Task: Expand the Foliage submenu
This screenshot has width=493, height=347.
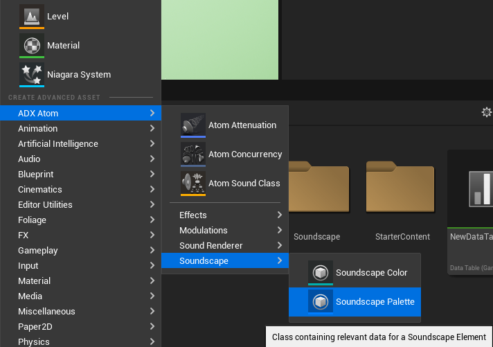Action: pyautogui.click(x=80, y=220)
